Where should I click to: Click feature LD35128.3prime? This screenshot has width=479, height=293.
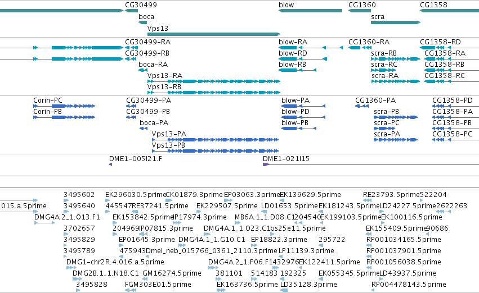[x=284, y=290]
